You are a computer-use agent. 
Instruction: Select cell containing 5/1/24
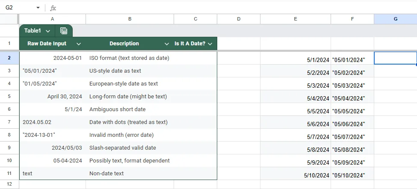pos(52,109)
